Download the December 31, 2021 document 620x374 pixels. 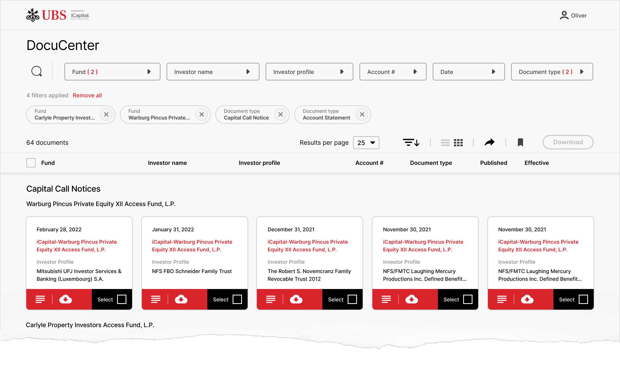pos(296,299)
